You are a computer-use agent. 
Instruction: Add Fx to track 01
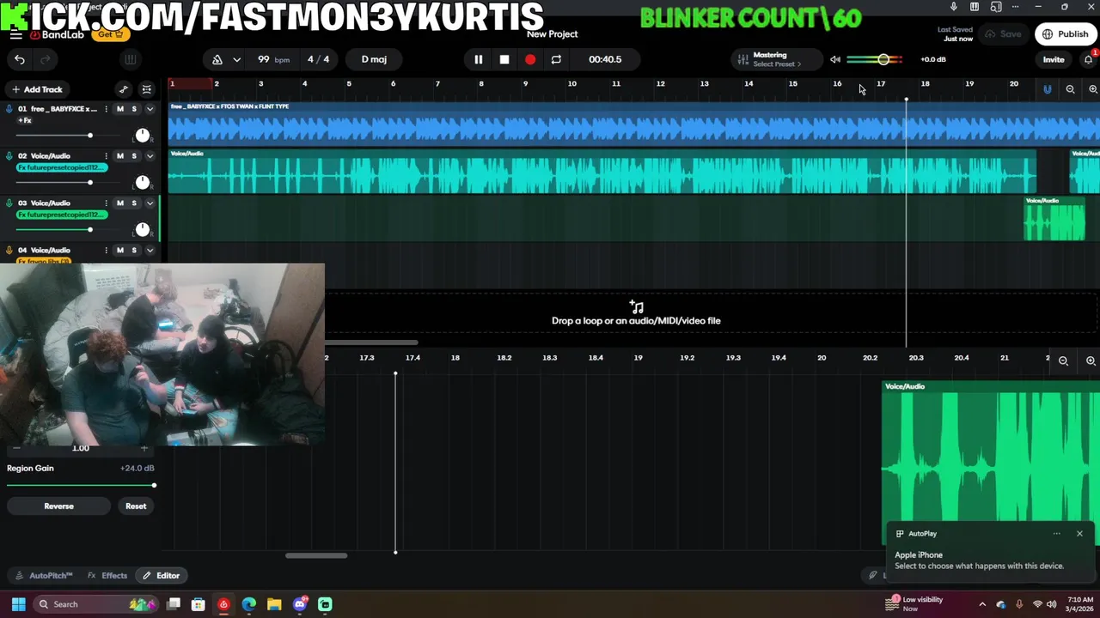point(25,121)
